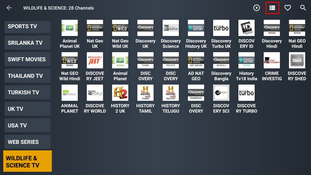Select DISCOVERY ID channel
Image resolution: width=311 pixels, height=175 pixels.
(x=247, y=34)
